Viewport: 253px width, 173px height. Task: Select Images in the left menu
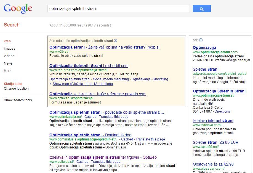[9, 49]
